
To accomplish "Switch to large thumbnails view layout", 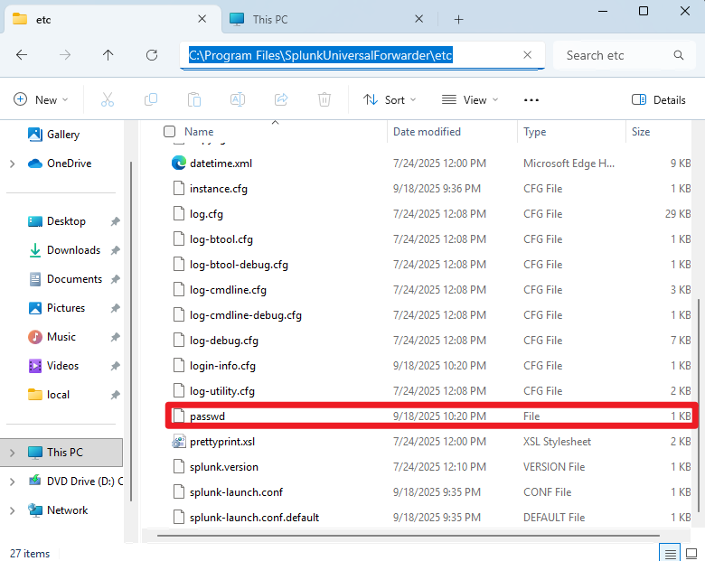I will pos(691,553).
